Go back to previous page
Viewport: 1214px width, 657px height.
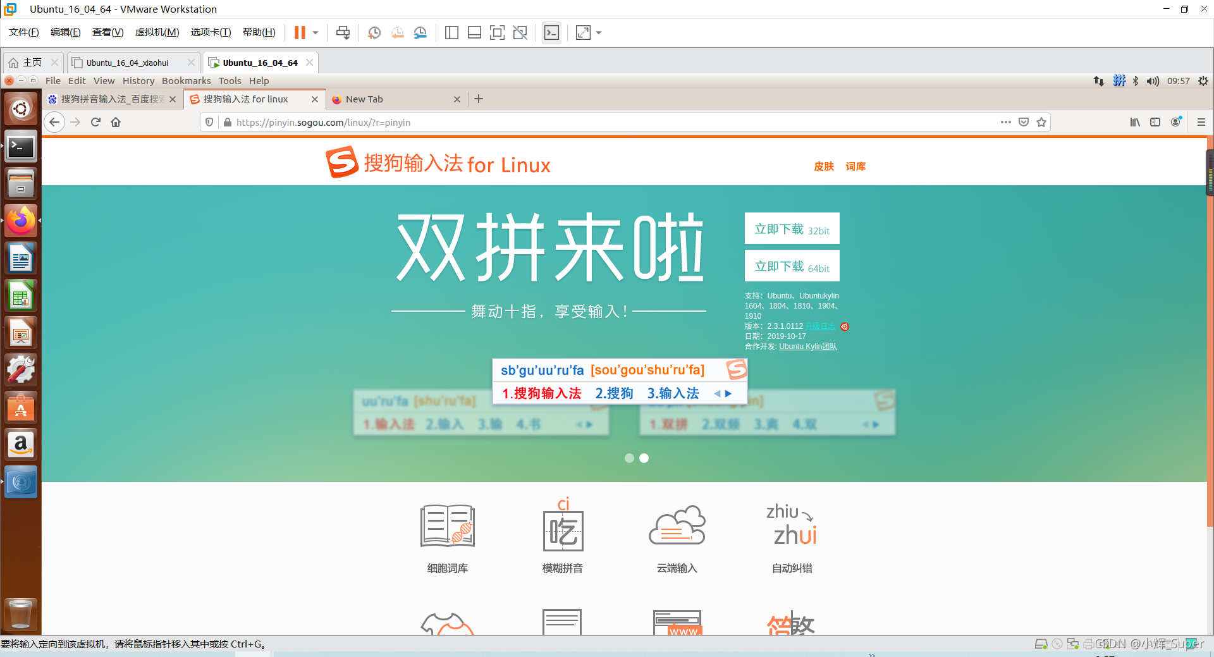coord(55,122)
